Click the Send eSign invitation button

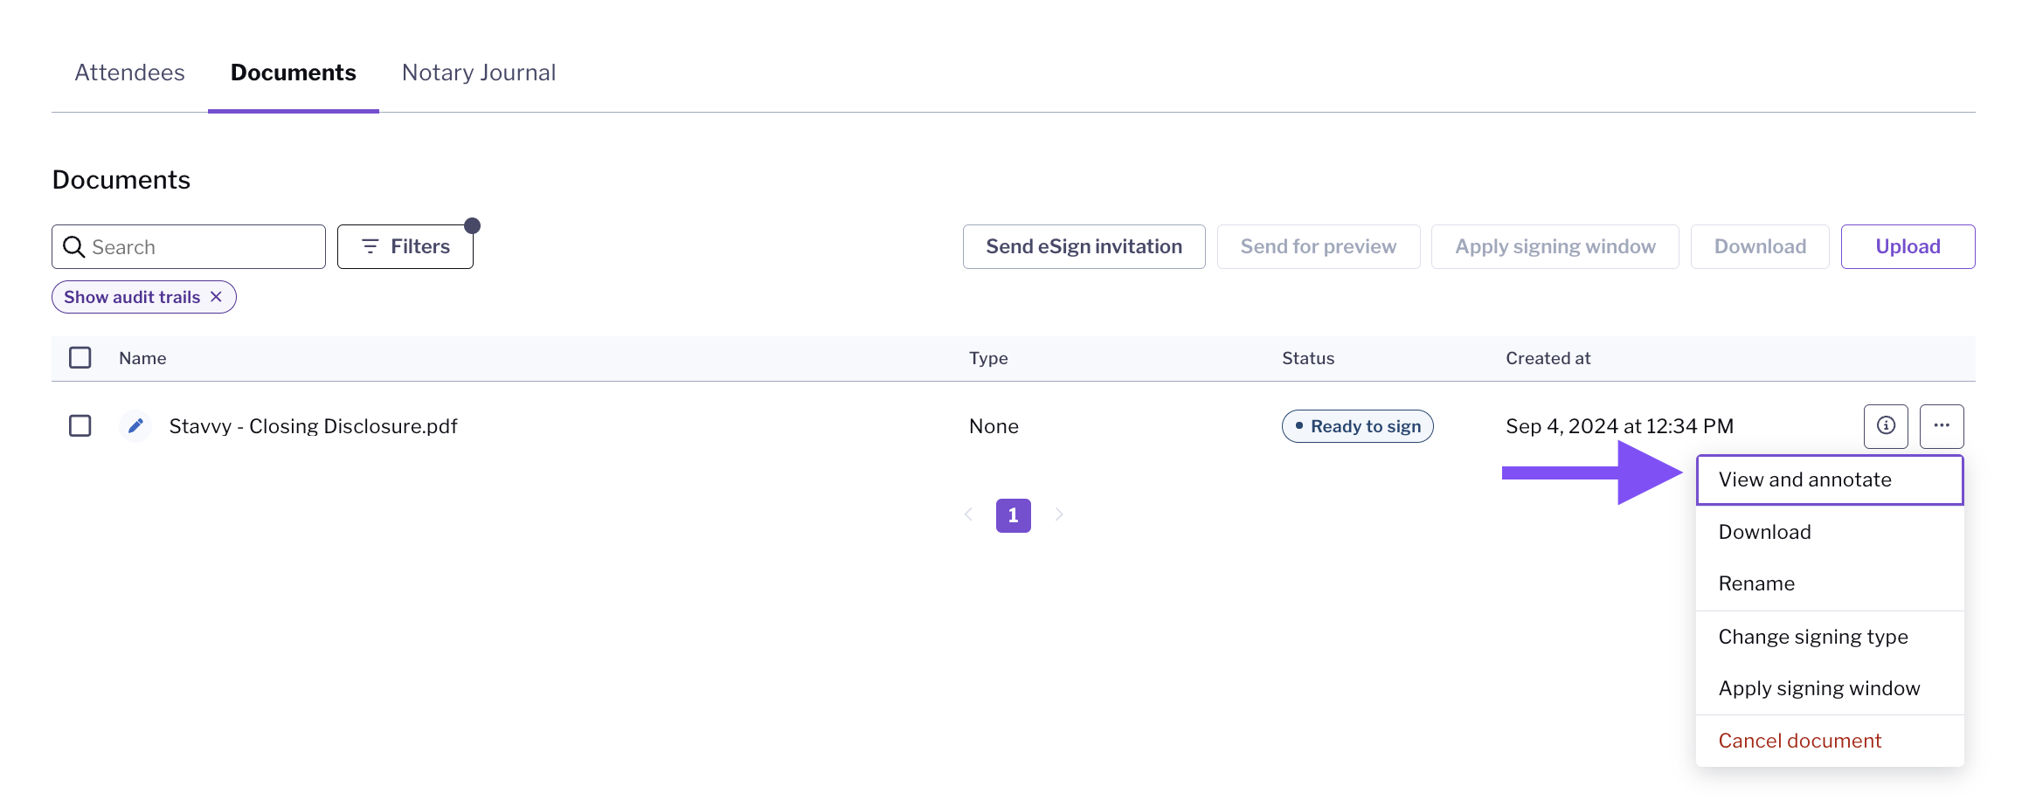pyautogui.click(x=1084, y=247)
